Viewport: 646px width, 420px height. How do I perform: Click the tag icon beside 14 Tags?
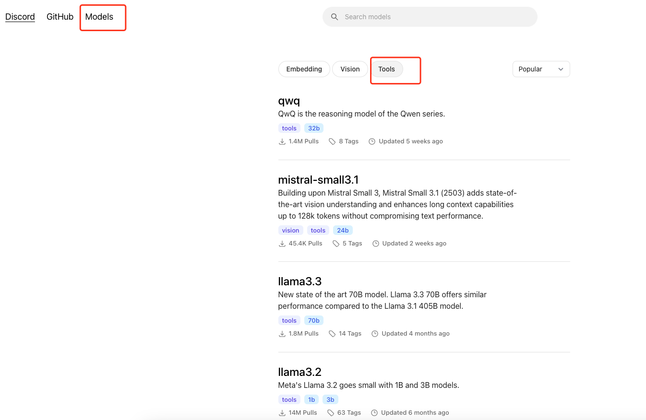(332, 334)
